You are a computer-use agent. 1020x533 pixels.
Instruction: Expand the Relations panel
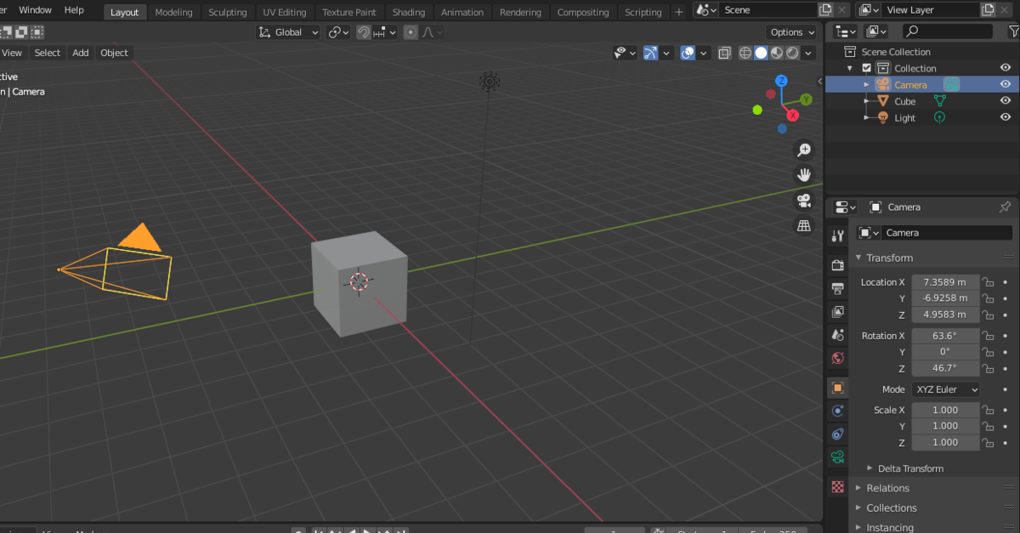[858, 488]
